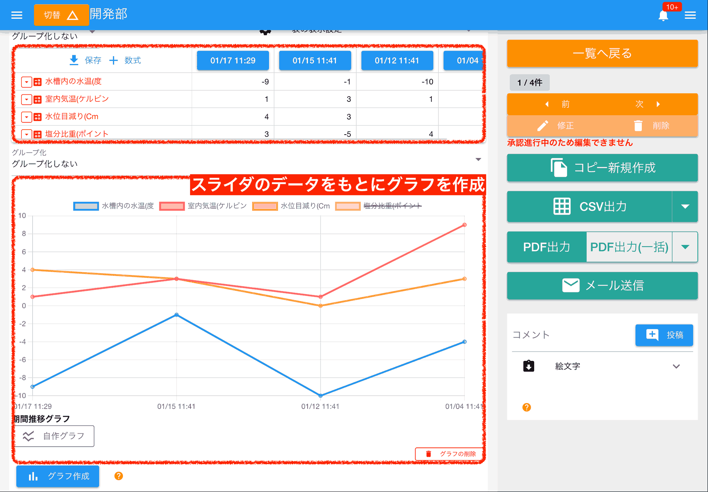This screenshot has width=708, height=492.
Task: Click the calculator icon next to 室内気温
Action: [38, 99]
